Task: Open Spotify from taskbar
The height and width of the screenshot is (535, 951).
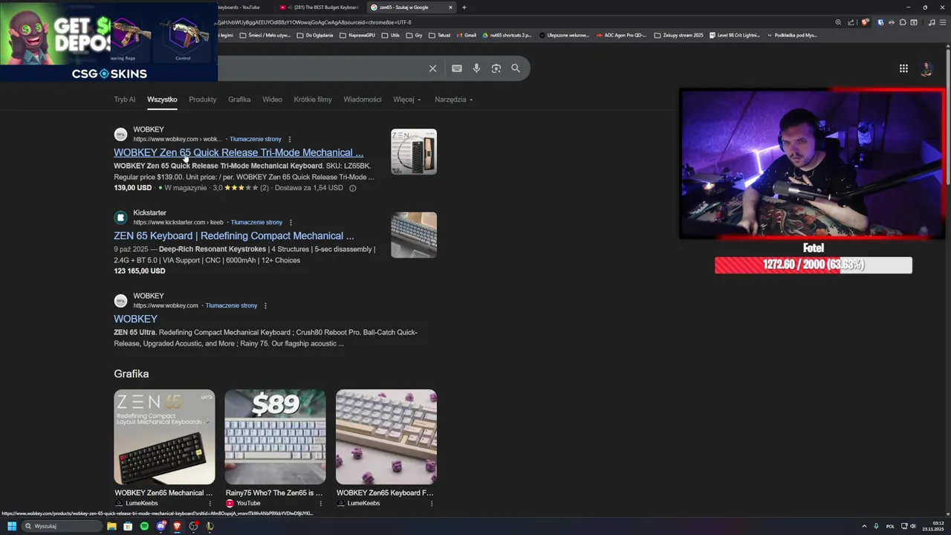Action: (144, 526)
